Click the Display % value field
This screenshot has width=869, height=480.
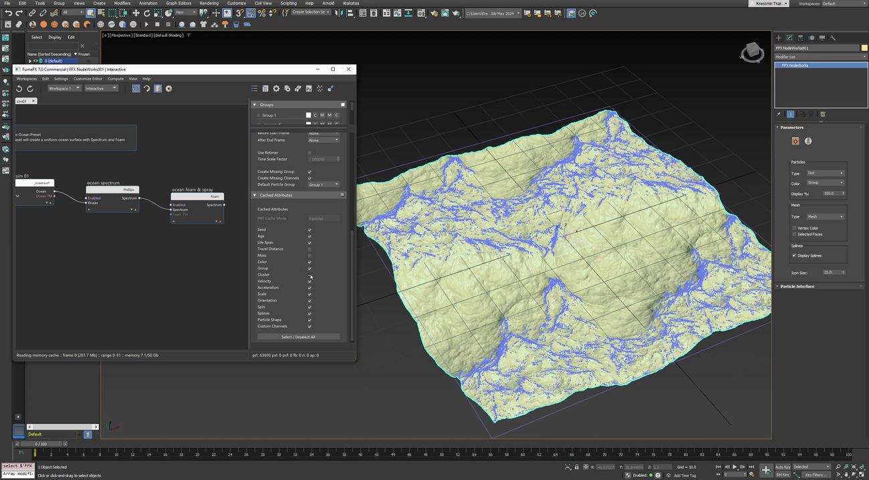coord(833,193)
